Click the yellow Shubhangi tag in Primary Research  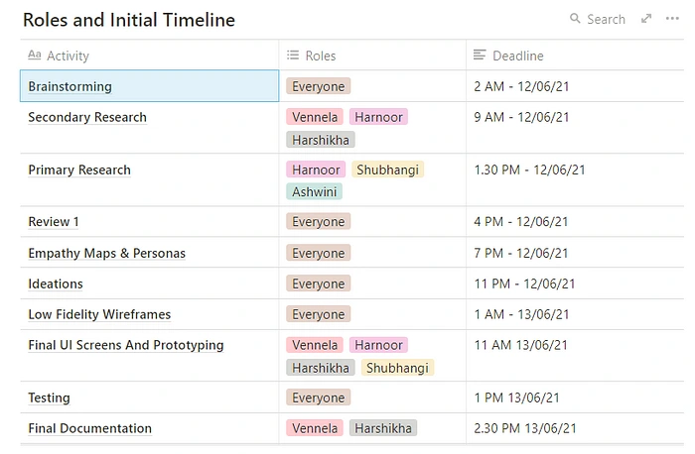(x=387, y=170)
